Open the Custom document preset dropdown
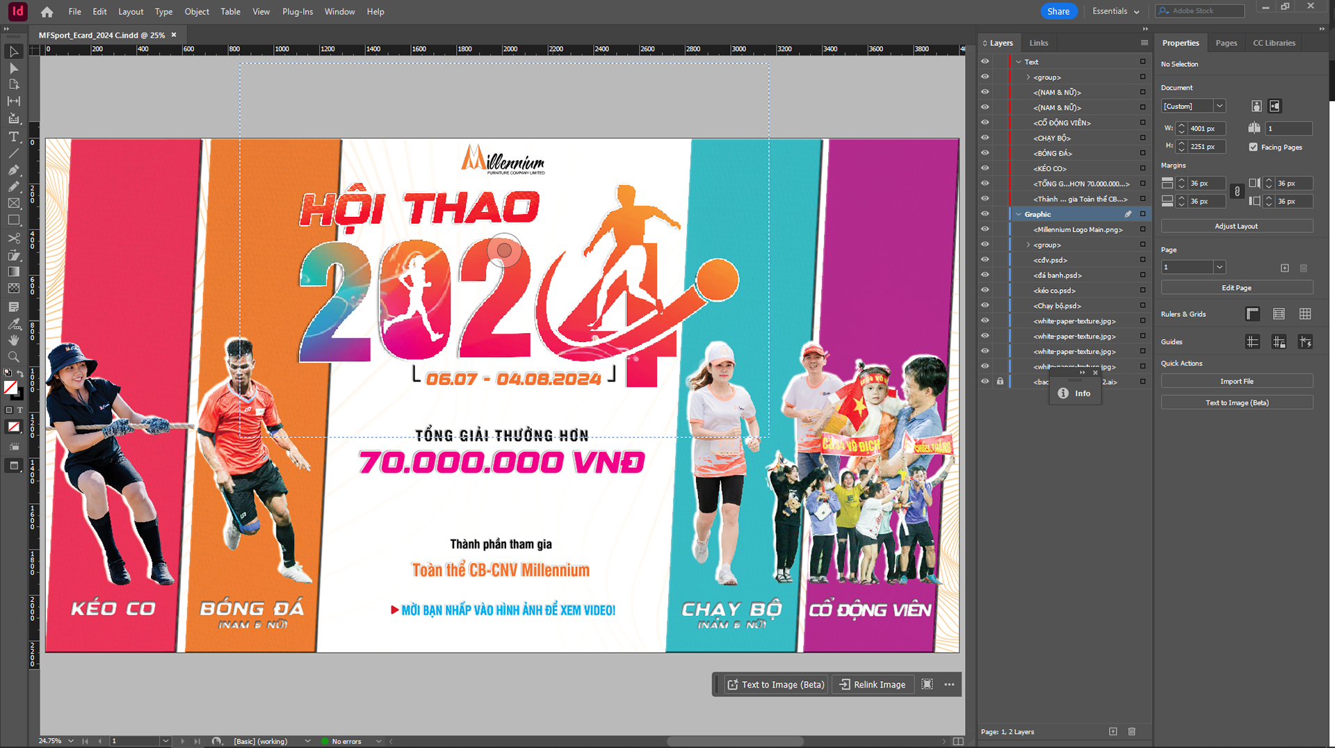The height and width of the screenshot is (748, 1335). coord(1219,106)
